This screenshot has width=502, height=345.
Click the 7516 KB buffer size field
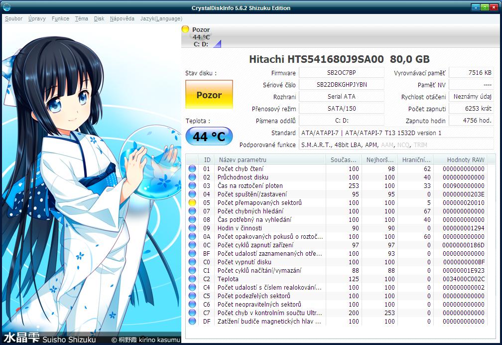point(471,72)
